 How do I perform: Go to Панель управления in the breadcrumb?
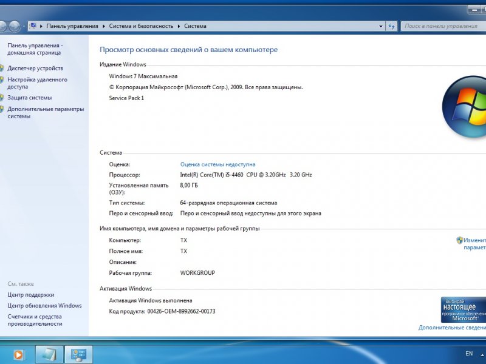click(72, 26)
